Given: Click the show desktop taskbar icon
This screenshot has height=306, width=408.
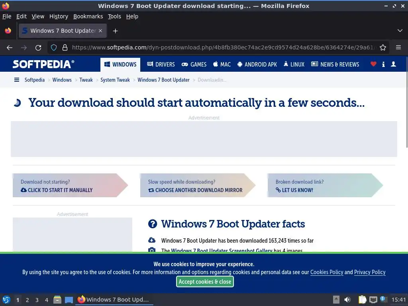Looking at the screenshot, I should (69, 300).
